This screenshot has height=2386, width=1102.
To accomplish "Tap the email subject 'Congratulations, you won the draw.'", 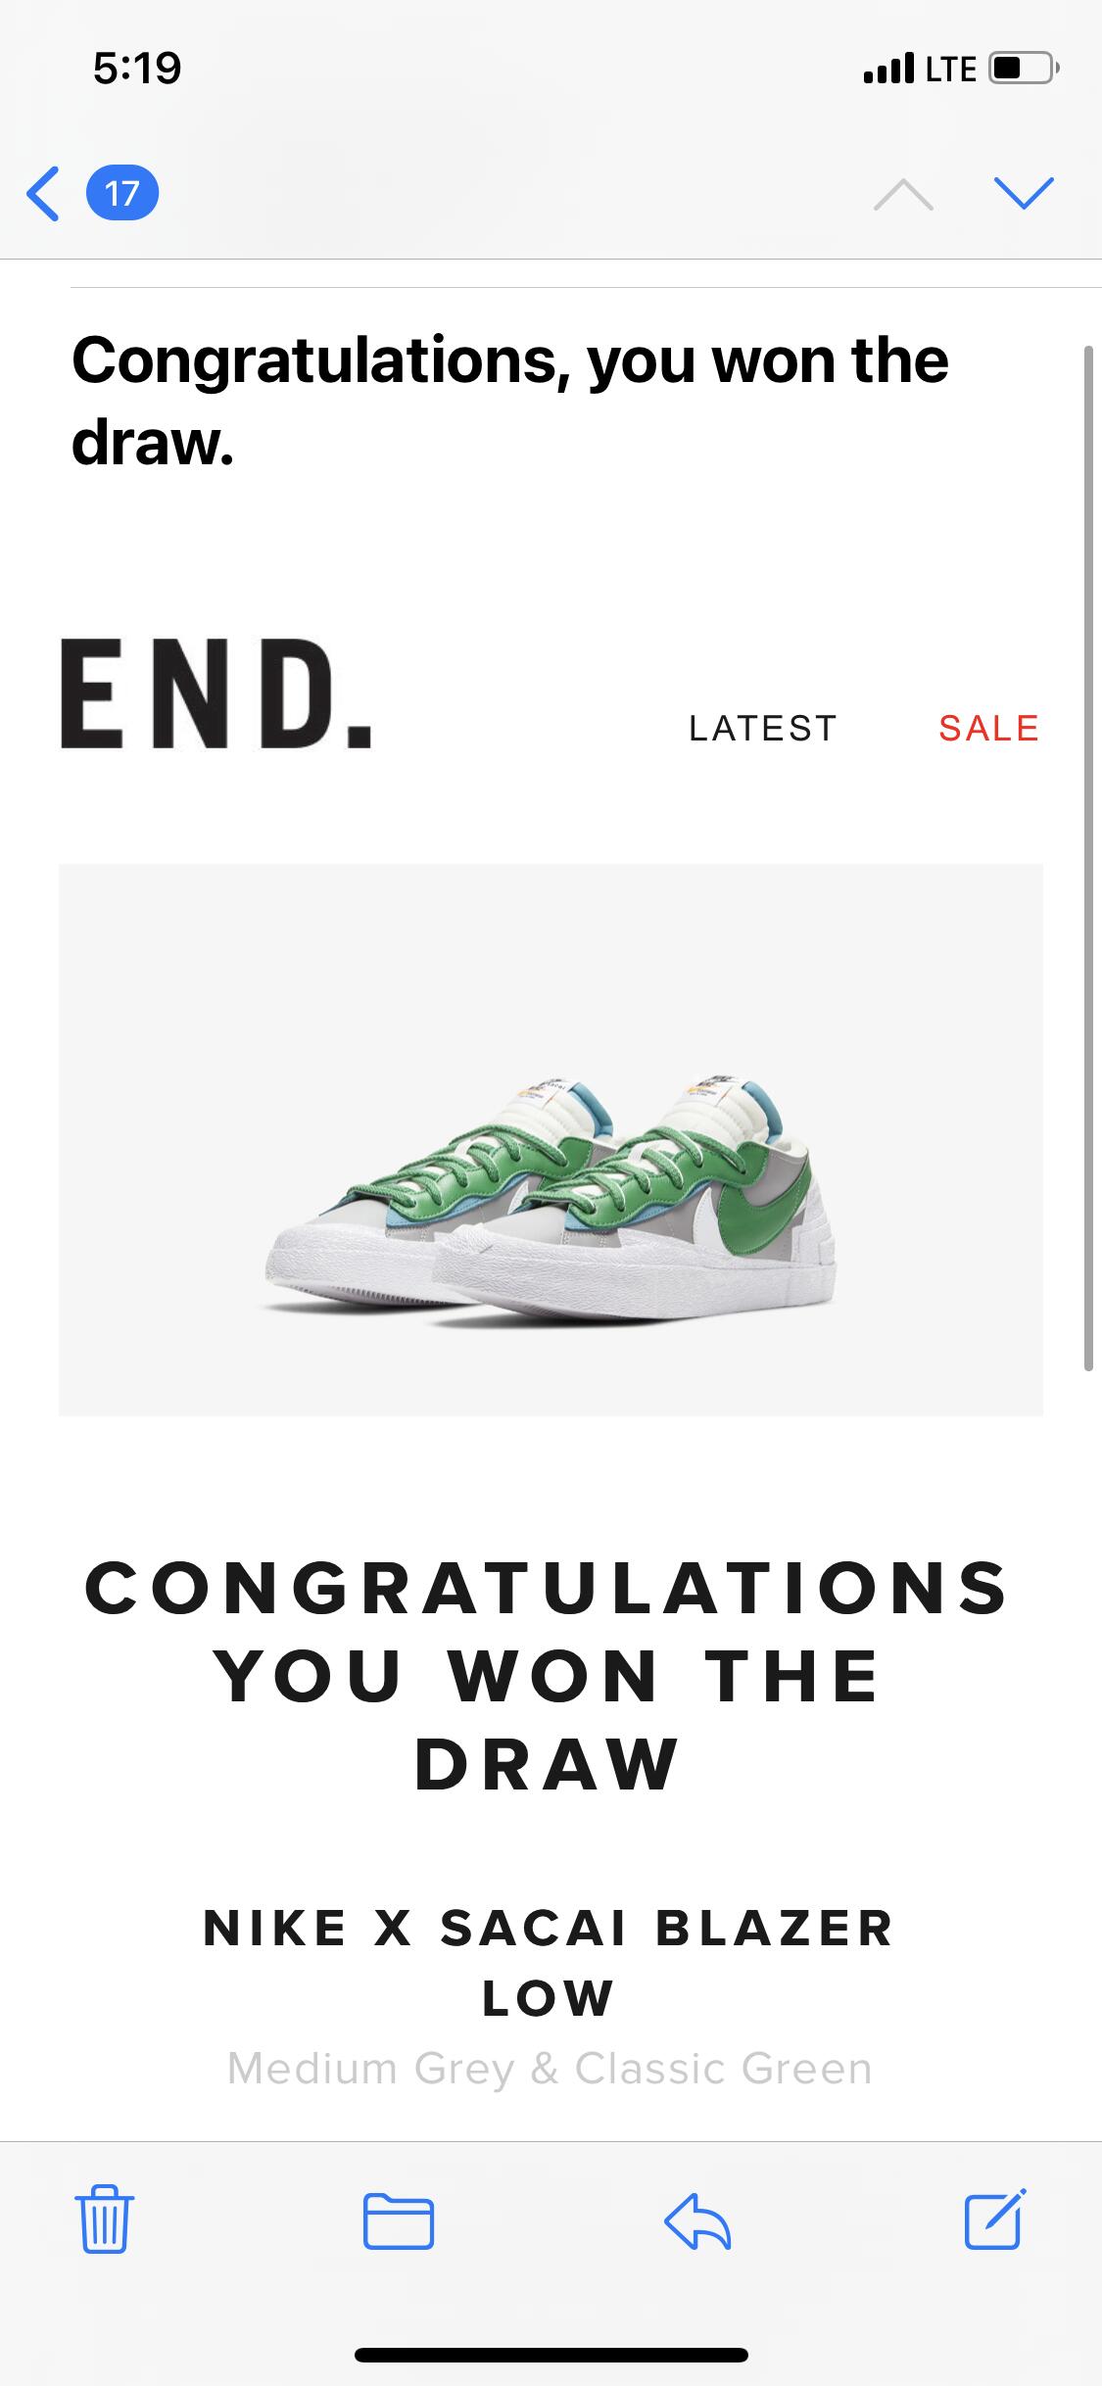I will pos(510,401).
